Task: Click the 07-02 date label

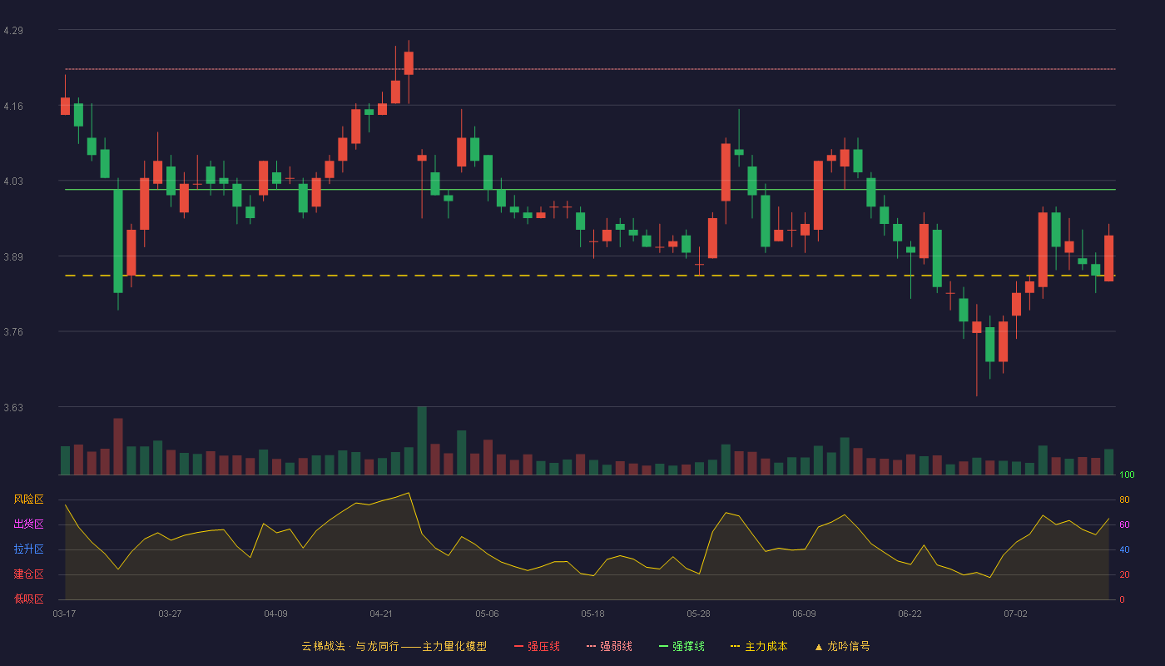Action: click(x=1015, y=614)
